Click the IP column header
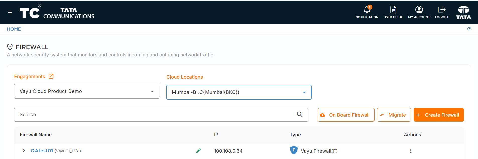 216,135
